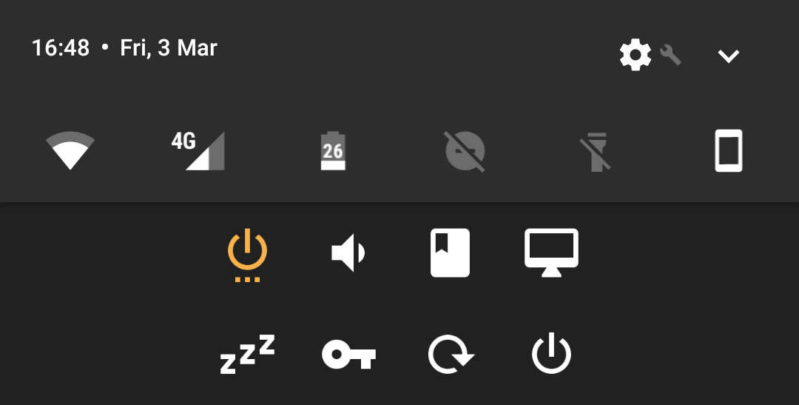The width and height of the screenshot is (799, 405).
Task: Select the sleep zzz icon
Action: [247, 354]
